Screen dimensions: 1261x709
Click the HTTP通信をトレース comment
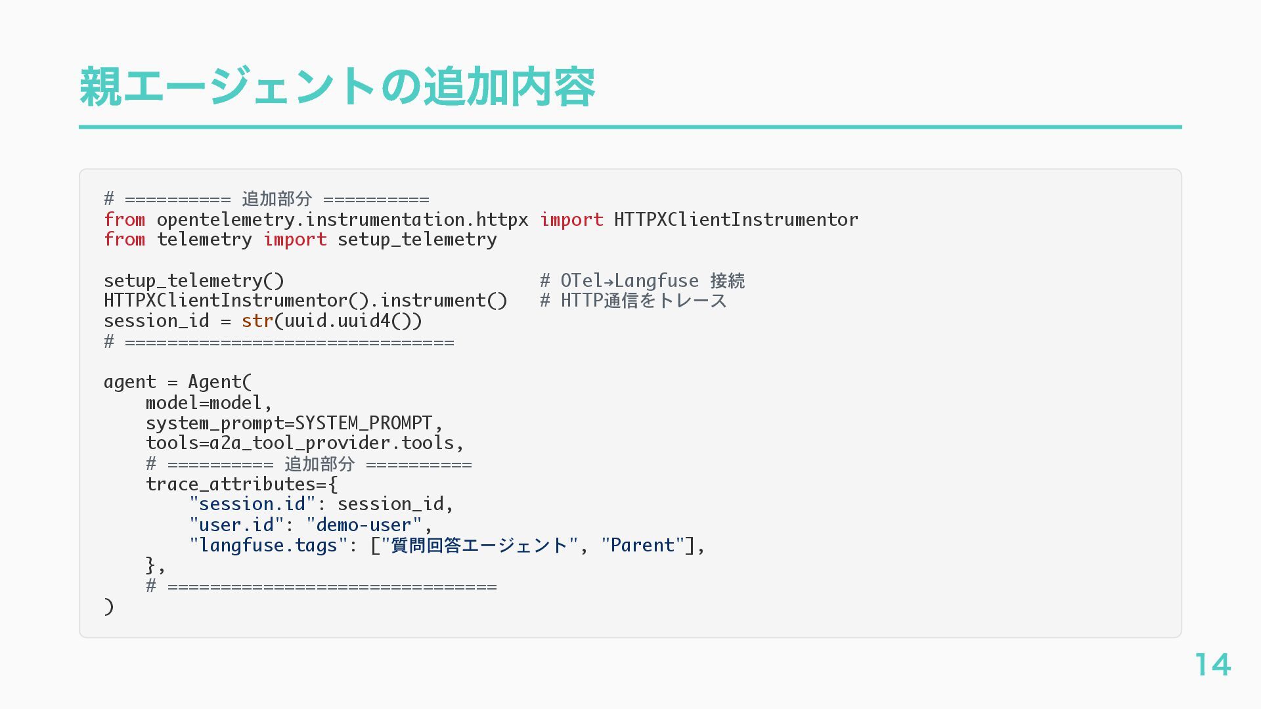(x=633, y=301)
